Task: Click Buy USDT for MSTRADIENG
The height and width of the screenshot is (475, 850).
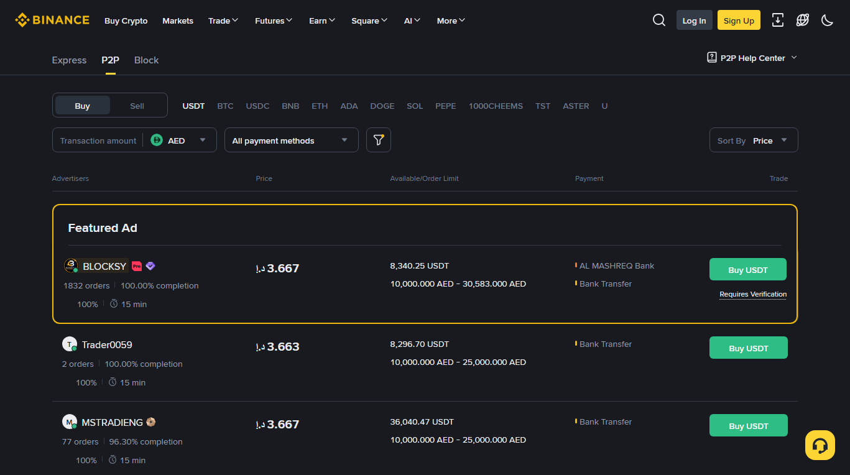Action: point(749,425)
